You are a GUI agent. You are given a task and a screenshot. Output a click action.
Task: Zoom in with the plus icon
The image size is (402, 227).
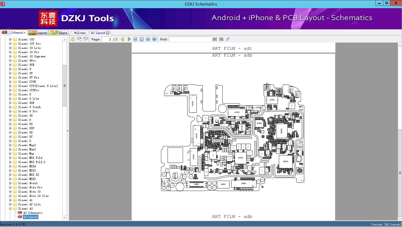[x=154, y=39]
